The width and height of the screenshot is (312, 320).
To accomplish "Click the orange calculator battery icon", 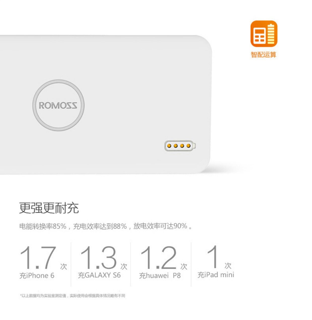I will (x=264, y=34).
